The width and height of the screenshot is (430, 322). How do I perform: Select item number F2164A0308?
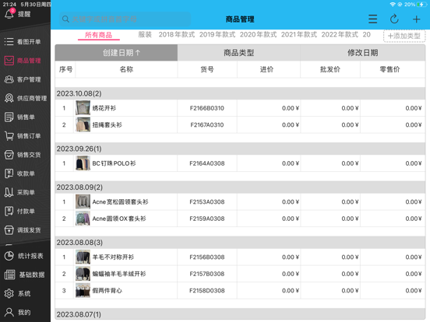[207, 163]
